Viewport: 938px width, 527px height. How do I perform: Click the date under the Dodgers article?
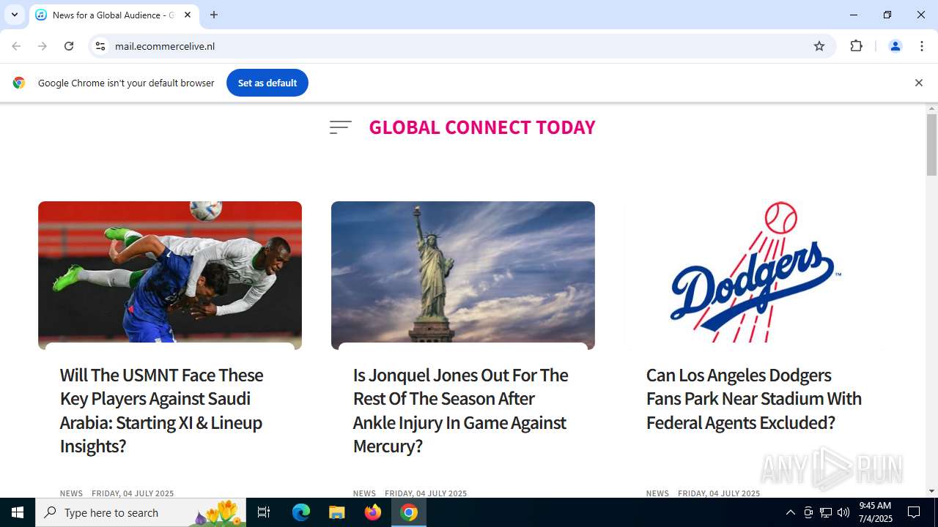click(x=719, y=493)
